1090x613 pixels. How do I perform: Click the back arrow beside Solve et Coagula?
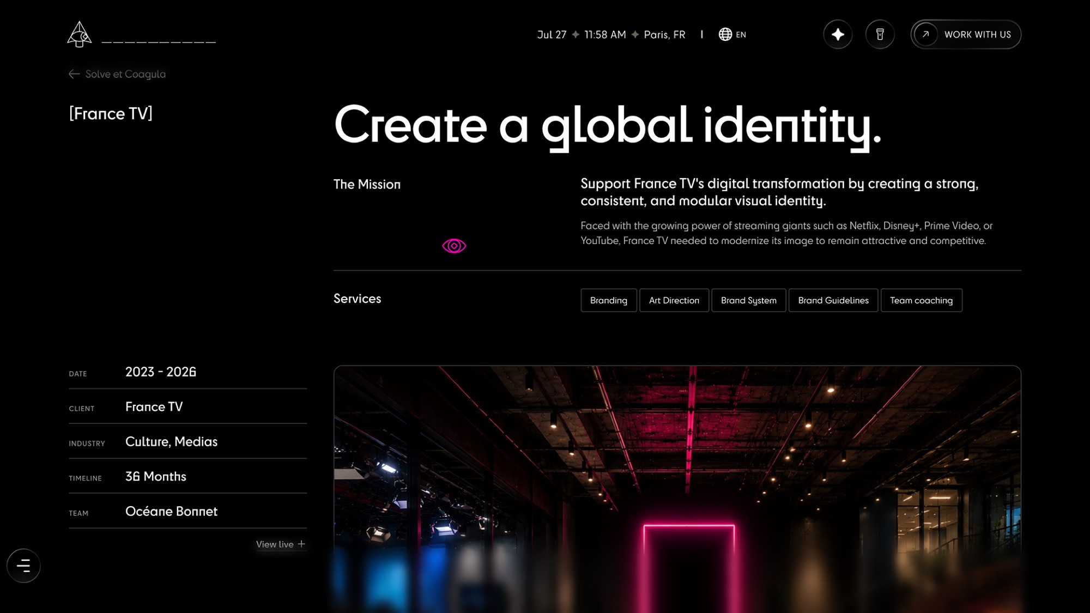coord(74,74)
